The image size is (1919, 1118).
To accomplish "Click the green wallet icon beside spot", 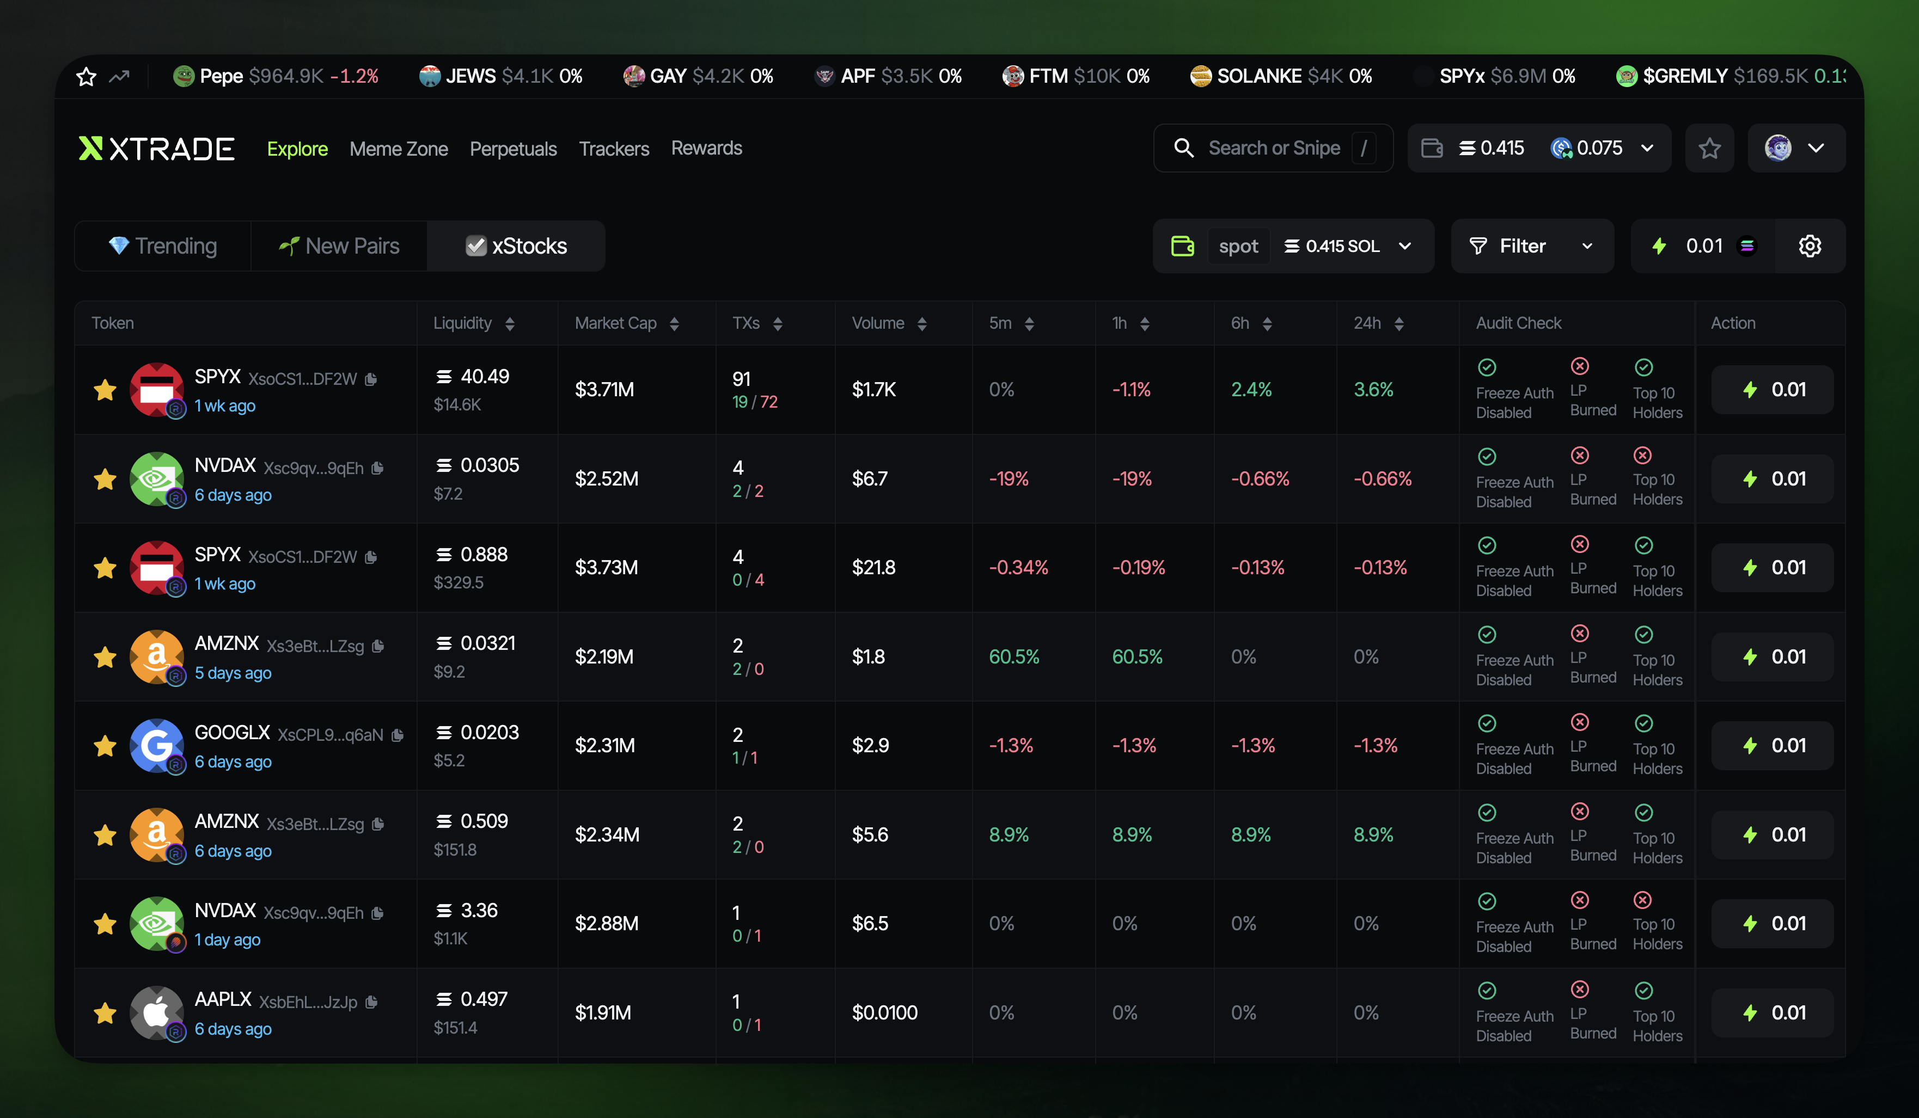I will click(1182, 246).
